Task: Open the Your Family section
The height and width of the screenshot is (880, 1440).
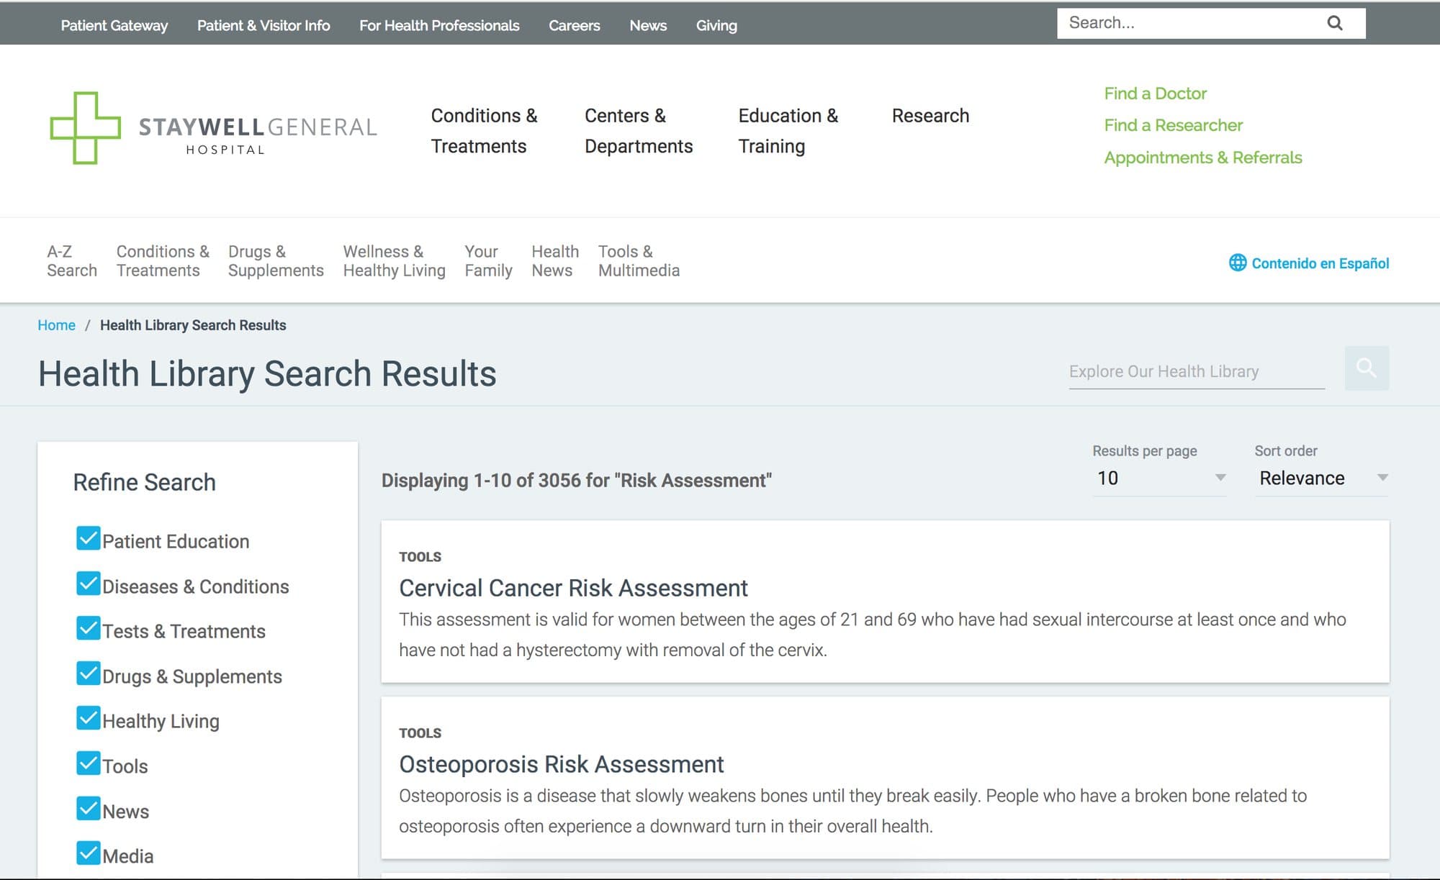Action: 488,261
